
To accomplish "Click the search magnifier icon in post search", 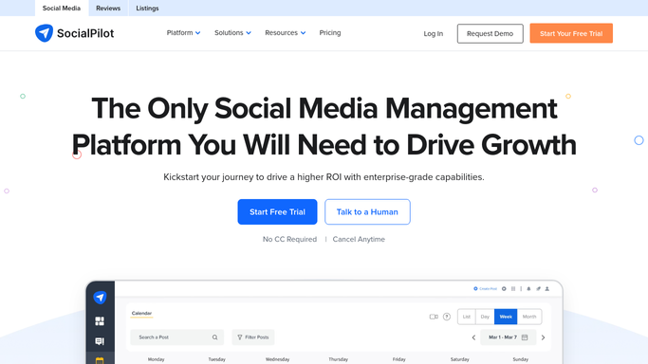I will point(215,337).
